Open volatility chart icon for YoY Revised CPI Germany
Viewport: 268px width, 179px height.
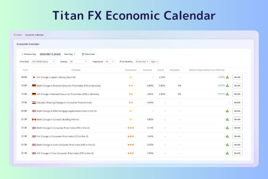click(x=228, y=94)
